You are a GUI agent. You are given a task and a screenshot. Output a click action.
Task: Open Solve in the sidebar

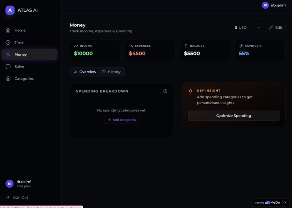click(29, 66)
